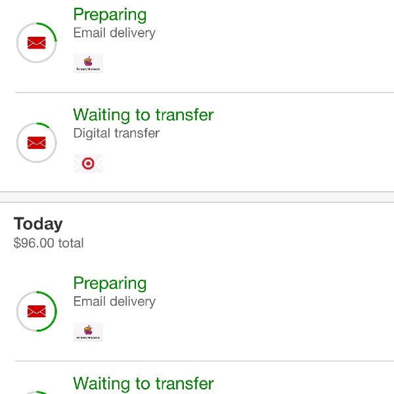
Task: Open the last Waiting to transfer order below Today
Action: 143,383
